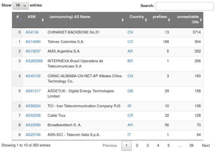The height and width of the screenshot is (152, 215).
Task: Click the 56 prefixes value
Action: [x=167, y=125]
